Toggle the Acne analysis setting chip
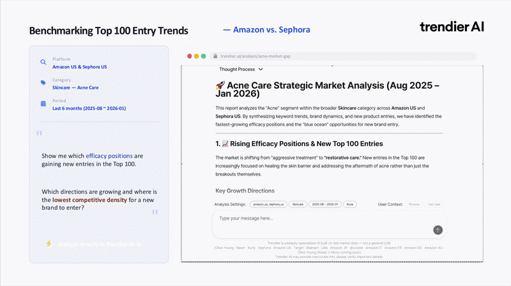511x286 pixels. 349,204
